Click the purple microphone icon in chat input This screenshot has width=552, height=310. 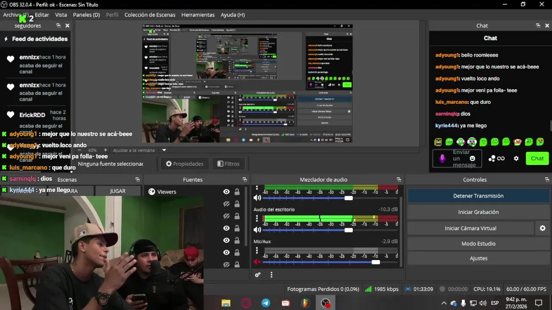442,158
